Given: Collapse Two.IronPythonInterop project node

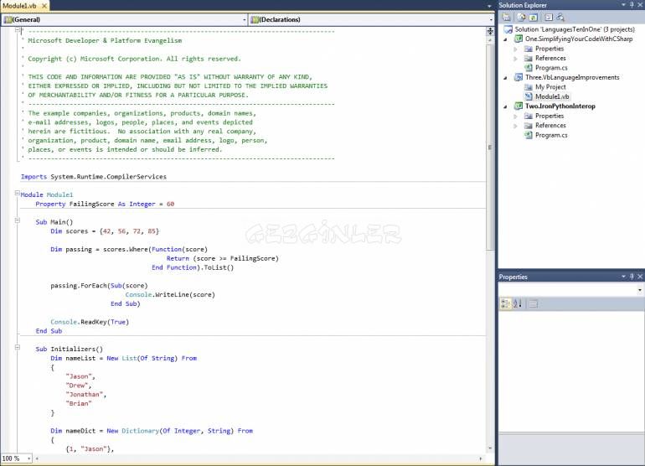Looking at the screenshot, I should (x=506, y=106).
